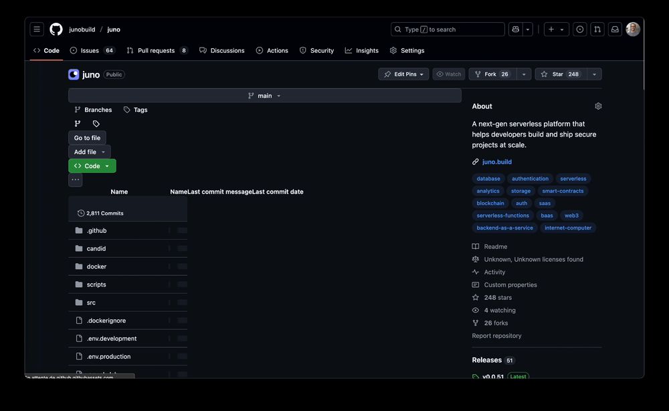Click the juno repository logo icon
This screenshot has width=669, height=411.
tap(74, 75)
